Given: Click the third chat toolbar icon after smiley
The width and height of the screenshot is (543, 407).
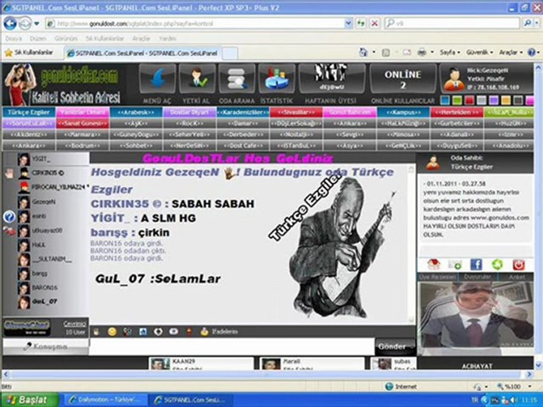Looking at the screenshot, I should pyautogui.click(x=127, y=332).
